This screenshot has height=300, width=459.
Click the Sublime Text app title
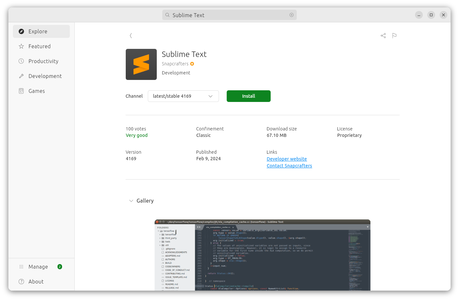pyautogui.click(x=184, y=54)
